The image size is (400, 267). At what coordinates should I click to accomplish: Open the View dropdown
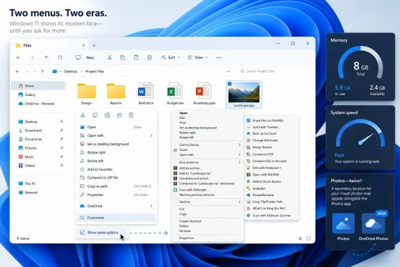(198, 58)
